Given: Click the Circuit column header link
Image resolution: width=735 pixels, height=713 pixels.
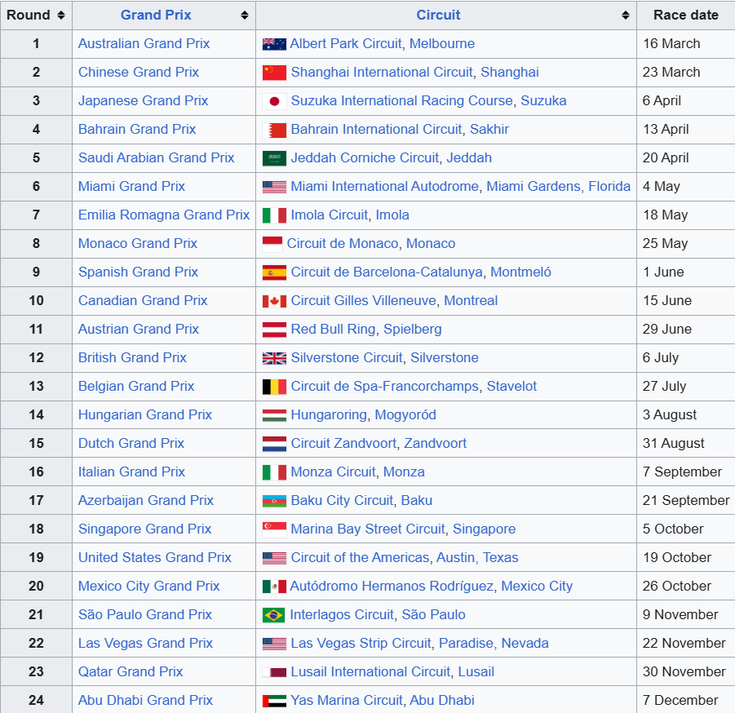Looking at the screenshot, I should [438, 15].
